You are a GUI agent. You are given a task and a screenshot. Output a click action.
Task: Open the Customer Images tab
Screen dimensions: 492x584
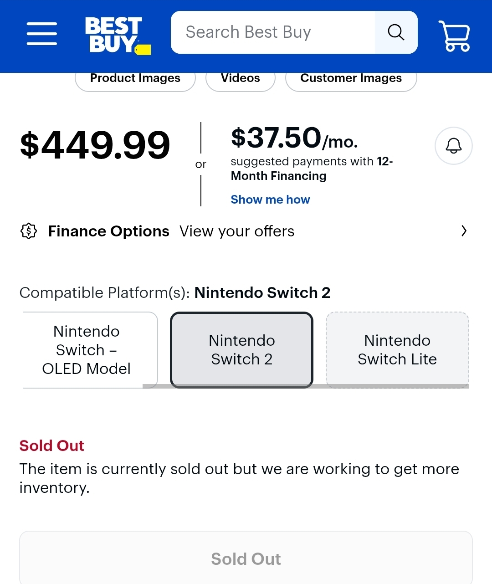[x=351, y=79]
